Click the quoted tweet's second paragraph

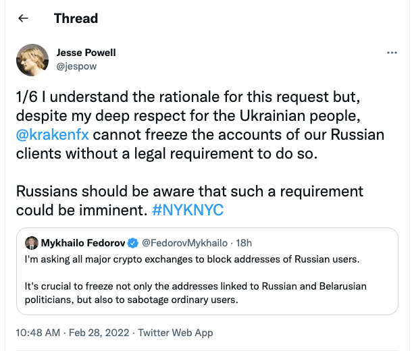[195, 293]
